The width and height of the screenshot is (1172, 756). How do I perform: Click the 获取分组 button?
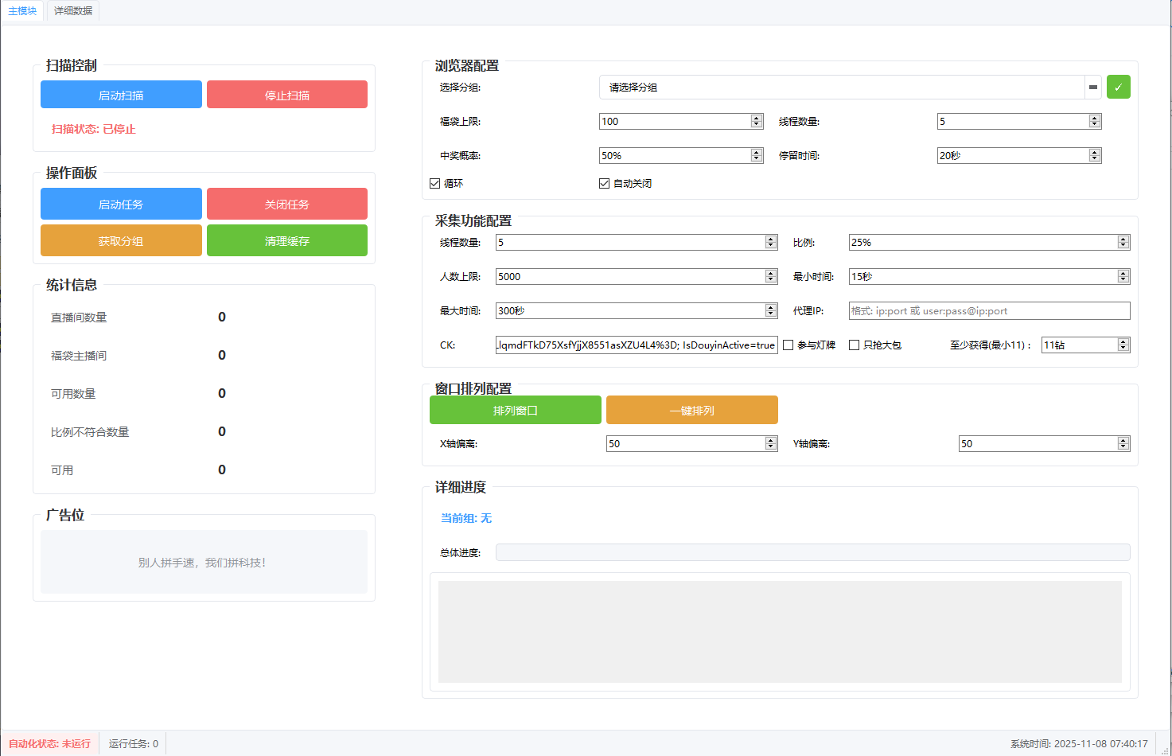click(x=121, y=240)
